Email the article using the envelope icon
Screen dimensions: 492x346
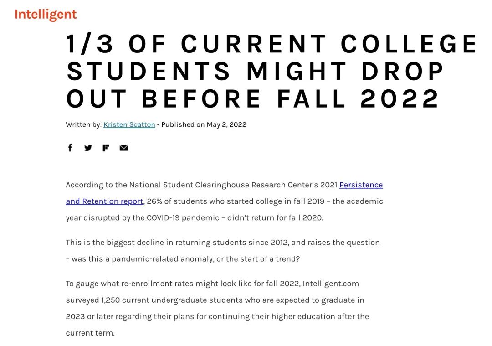(x=123, y=148)
